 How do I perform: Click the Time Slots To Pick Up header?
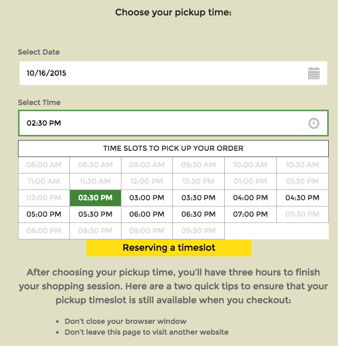173,148
